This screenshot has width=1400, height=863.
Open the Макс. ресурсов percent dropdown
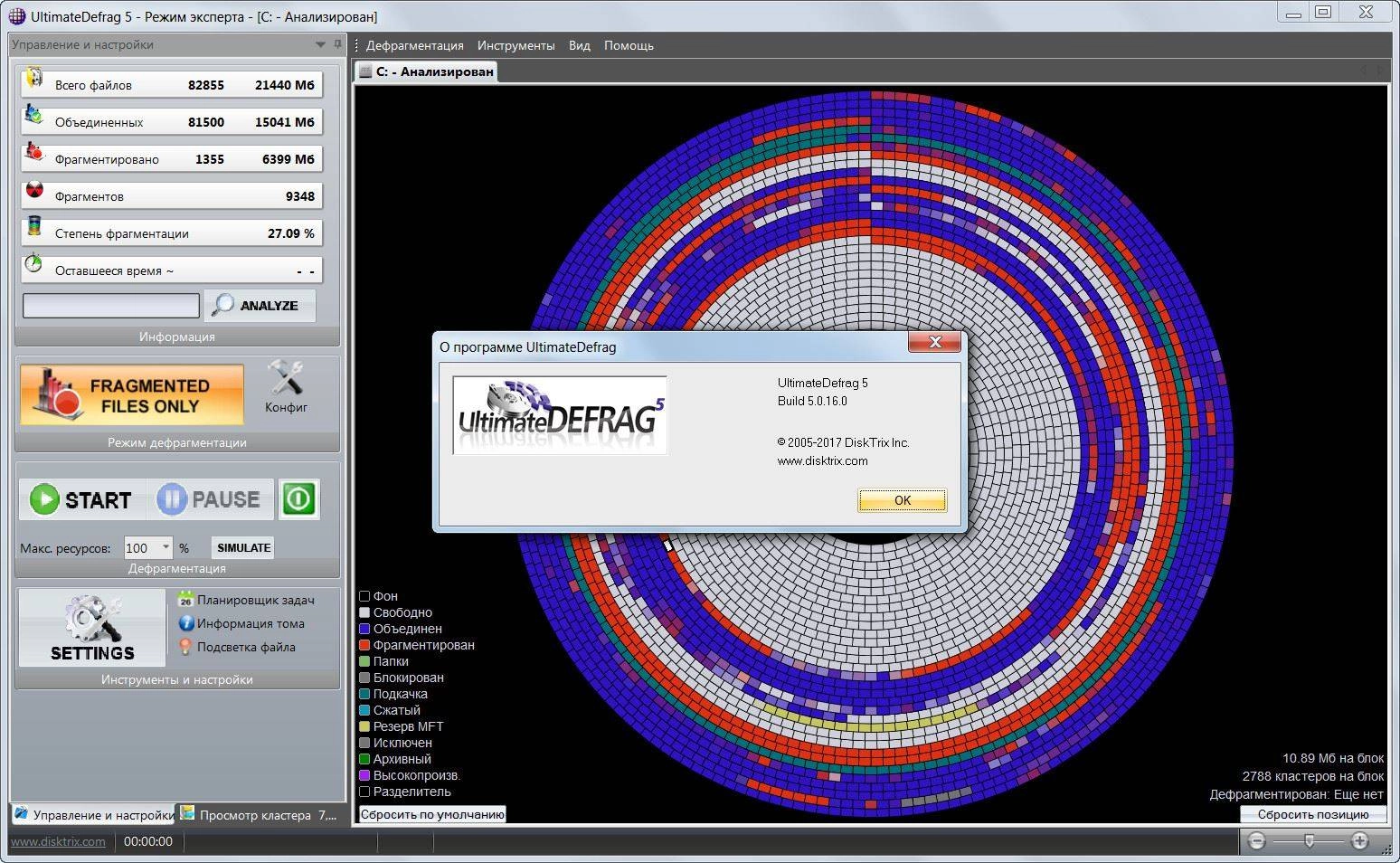click(166, 547)
